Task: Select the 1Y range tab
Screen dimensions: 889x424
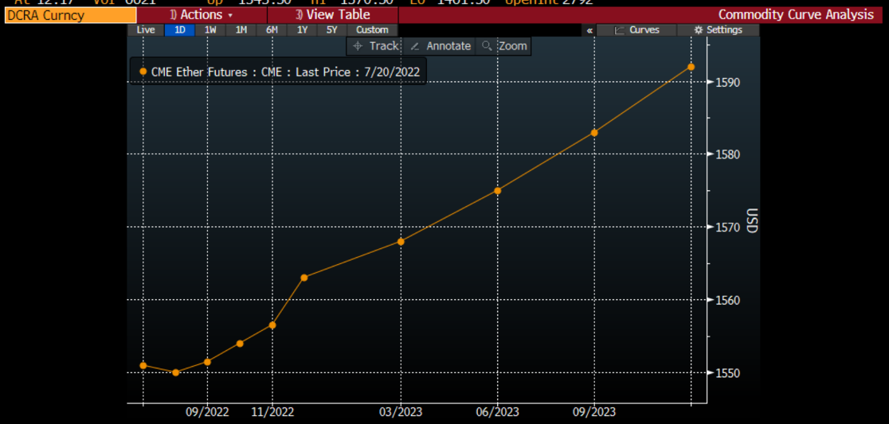Action: pos(302,29)
